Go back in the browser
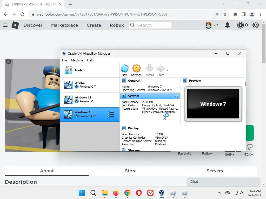The image size is (266, 199). (x=6, y=15)
